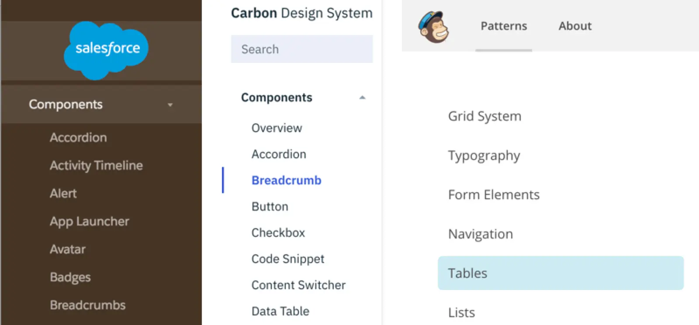Open the Navigation pattern item
The image size is (699, 325).
tap(480, 234)
